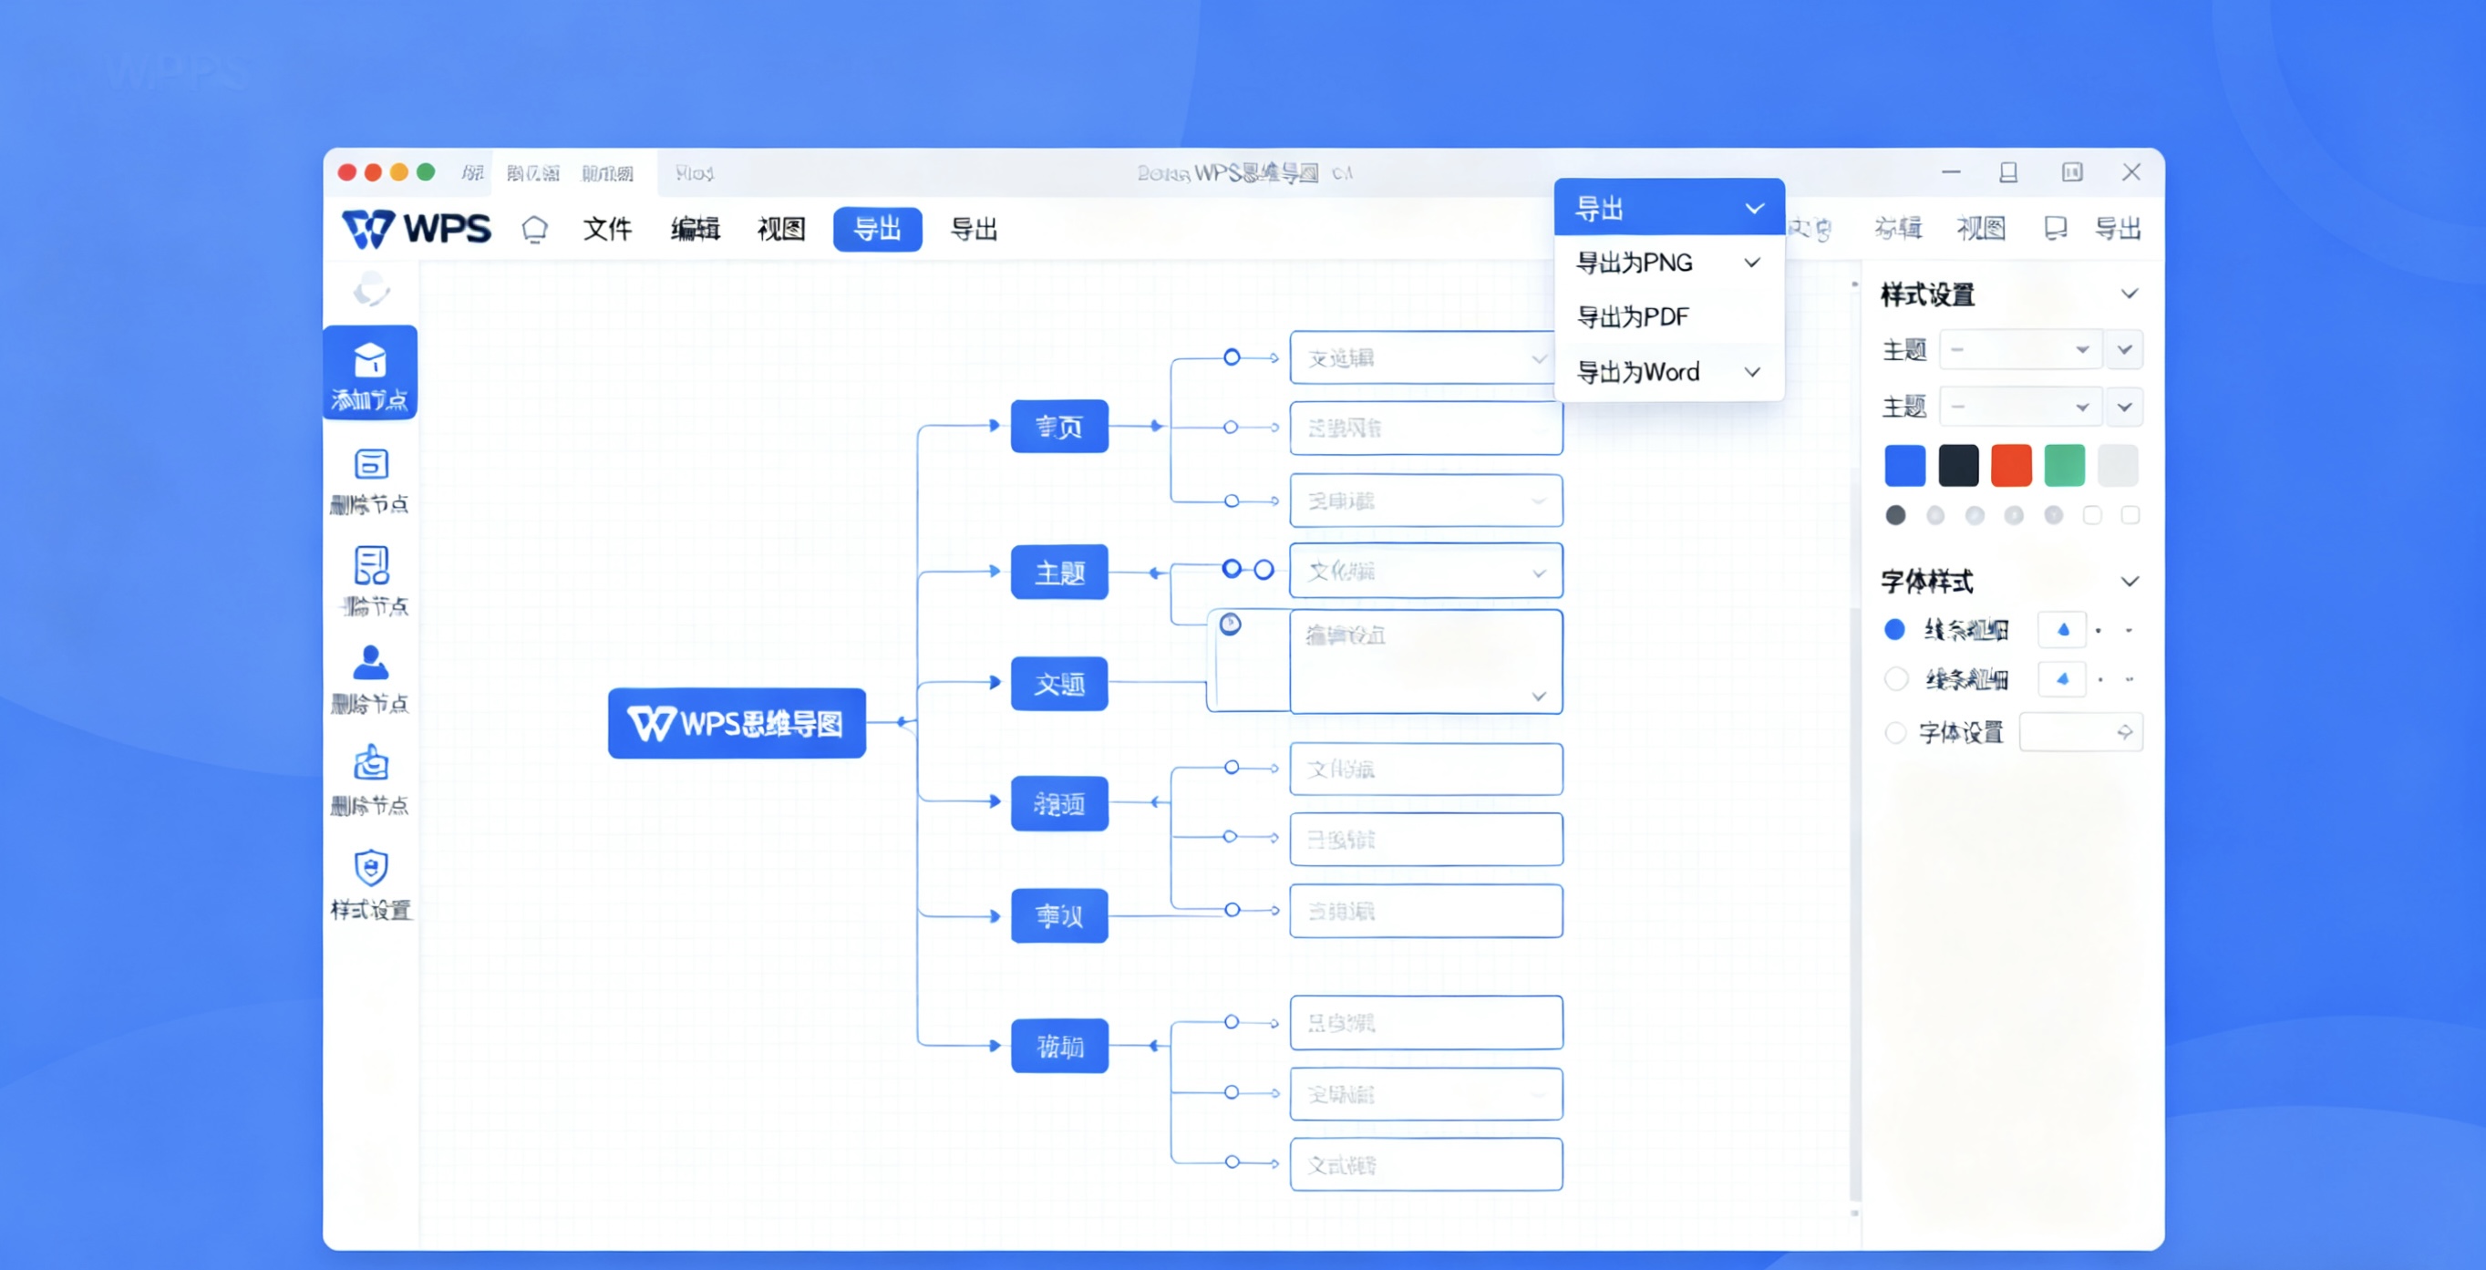Choose 导出为PDF from export menu
Viewport: 2486px width, 1270px height.
click(1633, 317)
